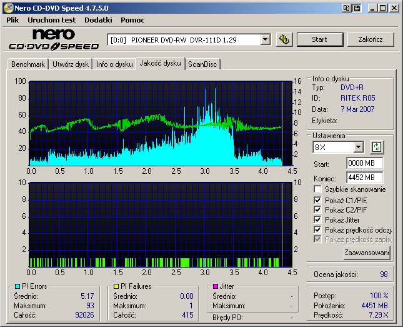Open the Uruchom test menu
The image size is (403, 327).
(52, 20)
